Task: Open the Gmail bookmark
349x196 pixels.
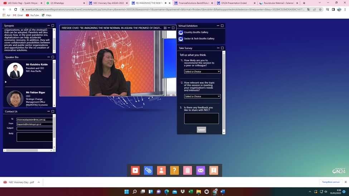Action: click(18, 15)
